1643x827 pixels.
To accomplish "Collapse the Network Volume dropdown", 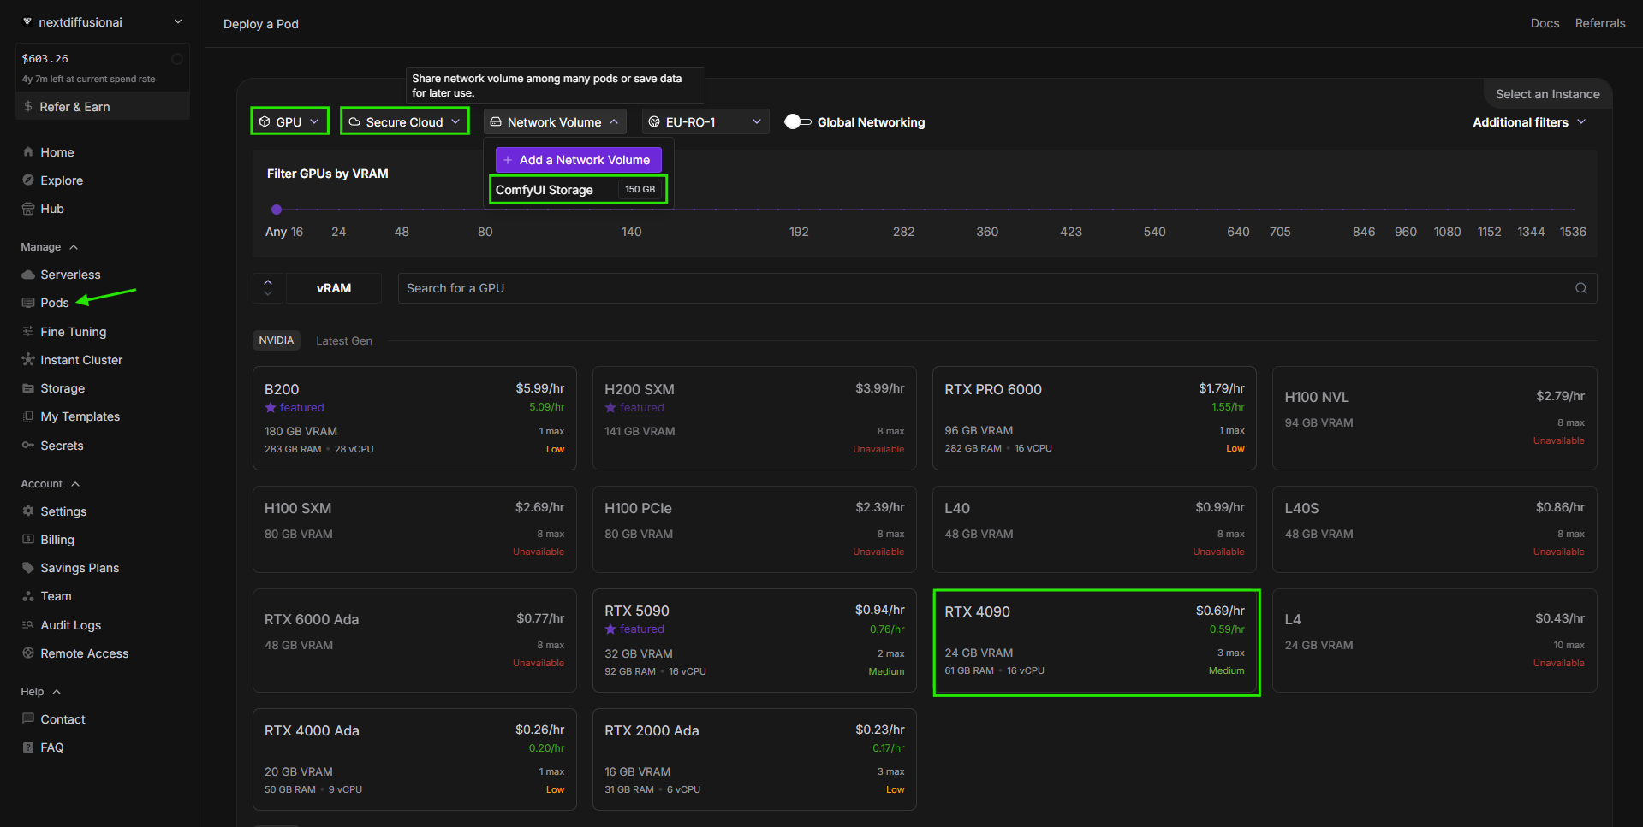I will pos(555,122).
